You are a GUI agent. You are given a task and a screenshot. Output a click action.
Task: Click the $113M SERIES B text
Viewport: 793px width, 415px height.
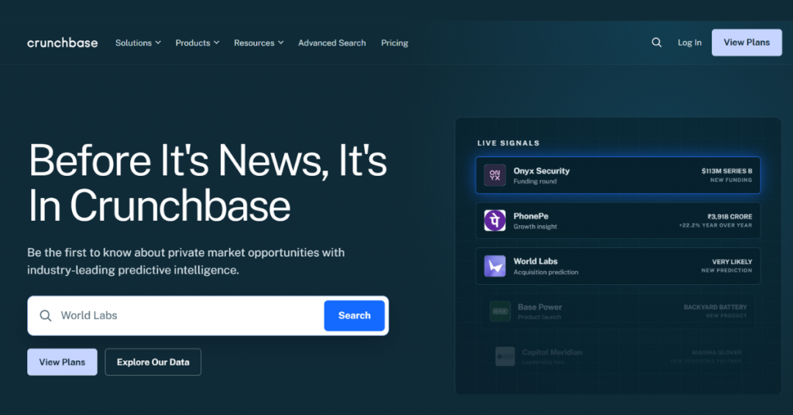(x=726, y=171)
